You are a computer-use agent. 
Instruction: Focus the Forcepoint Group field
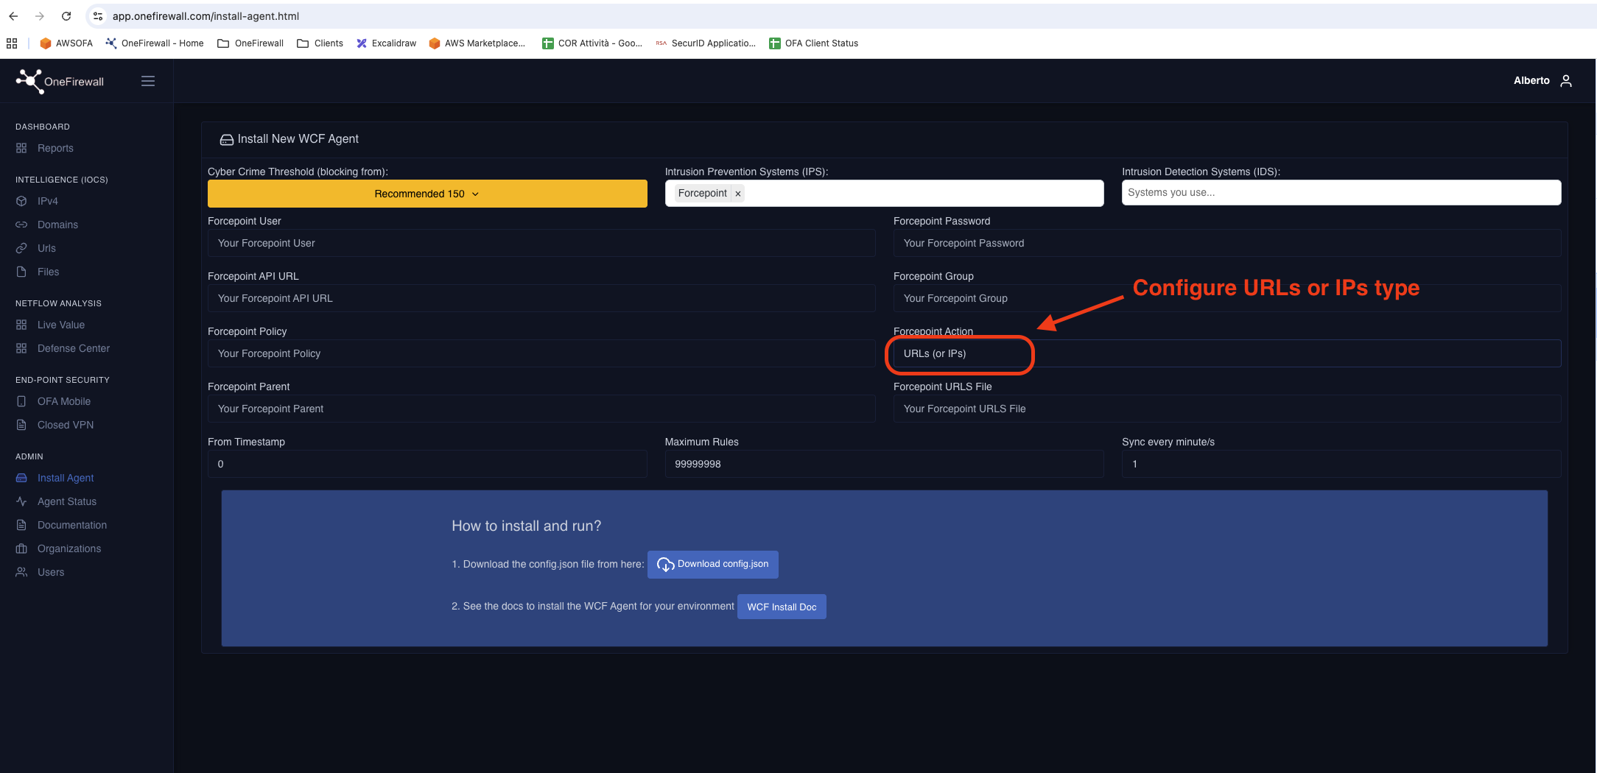pyautogui.click(x=1226, y=298)
